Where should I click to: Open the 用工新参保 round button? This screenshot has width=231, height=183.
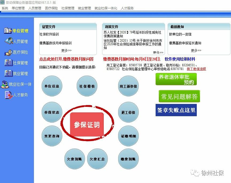pos(128,86)
